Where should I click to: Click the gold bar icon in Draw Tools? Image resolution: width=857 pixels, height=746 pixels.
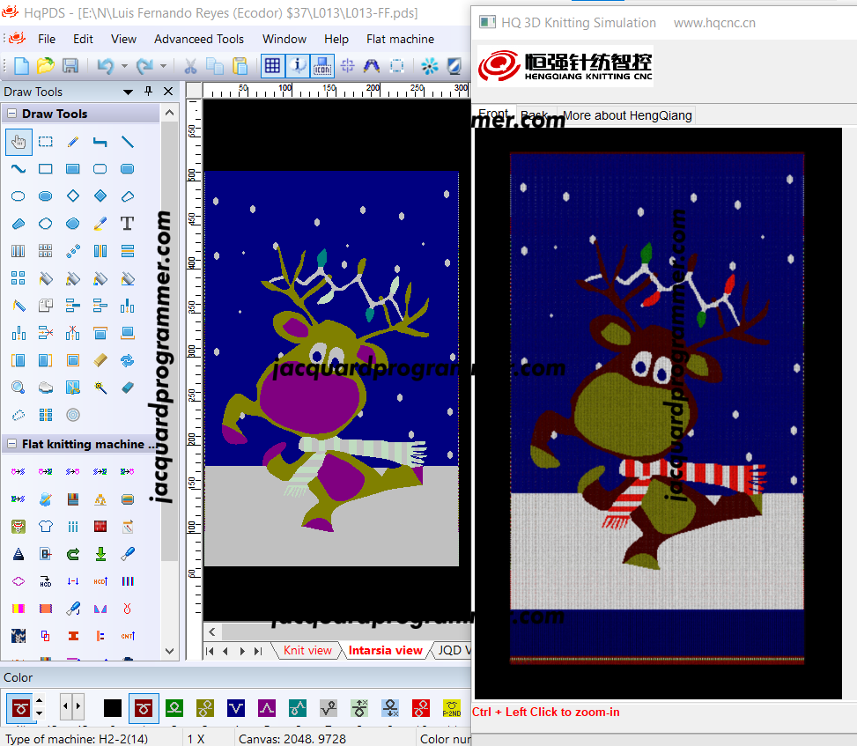pyautogui.click(x=100, y=360)
